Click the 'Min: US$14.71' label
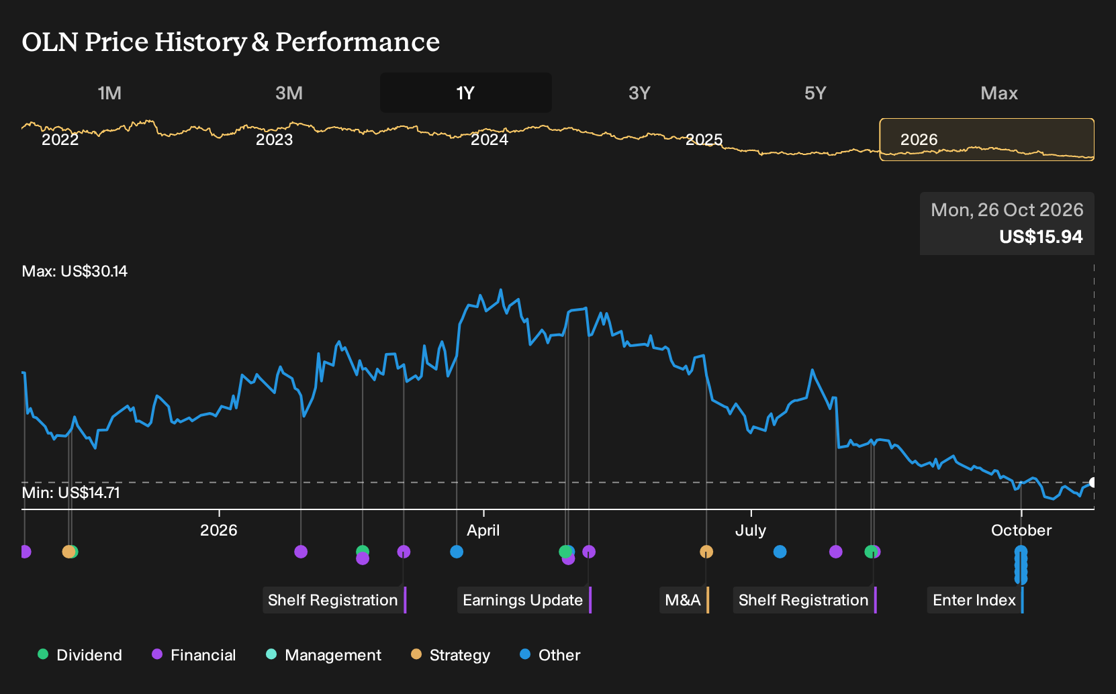Image resolution: width=1116 pixels, height=694 pixels. click(x=71, y=493)
